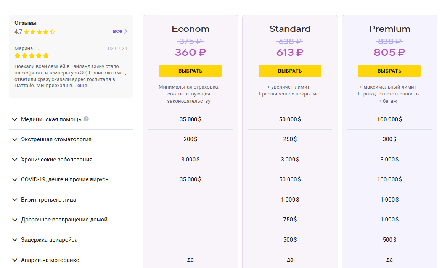Click the Отзывы heading

(x=26, y=23)
